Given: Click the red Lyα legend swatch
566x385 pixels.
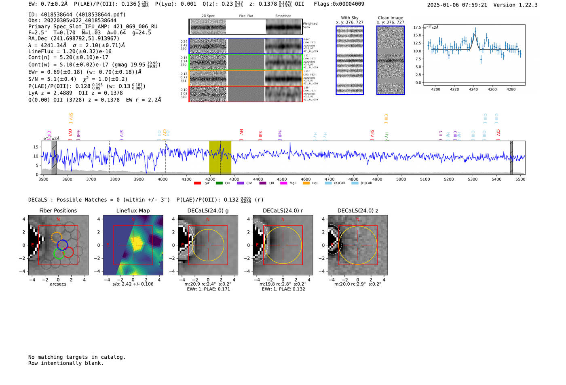Looking at the screenshot, I should coord(197,183).
